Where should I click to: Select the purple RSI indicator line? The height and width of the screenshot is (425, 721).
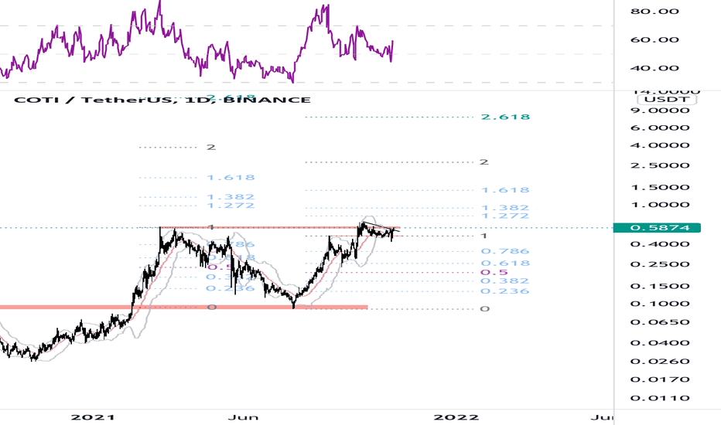point(196,42)
